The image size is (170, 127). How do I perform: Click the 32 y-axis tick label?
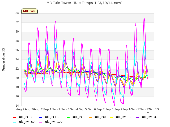[x=17, y=22]
